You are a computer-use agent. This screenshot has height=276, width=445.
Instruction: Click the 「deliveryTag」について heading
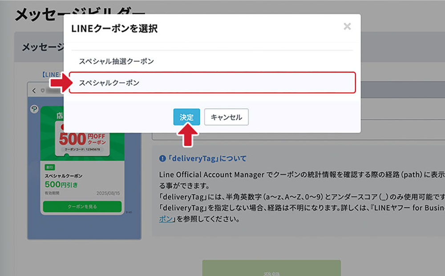point(207,158)
